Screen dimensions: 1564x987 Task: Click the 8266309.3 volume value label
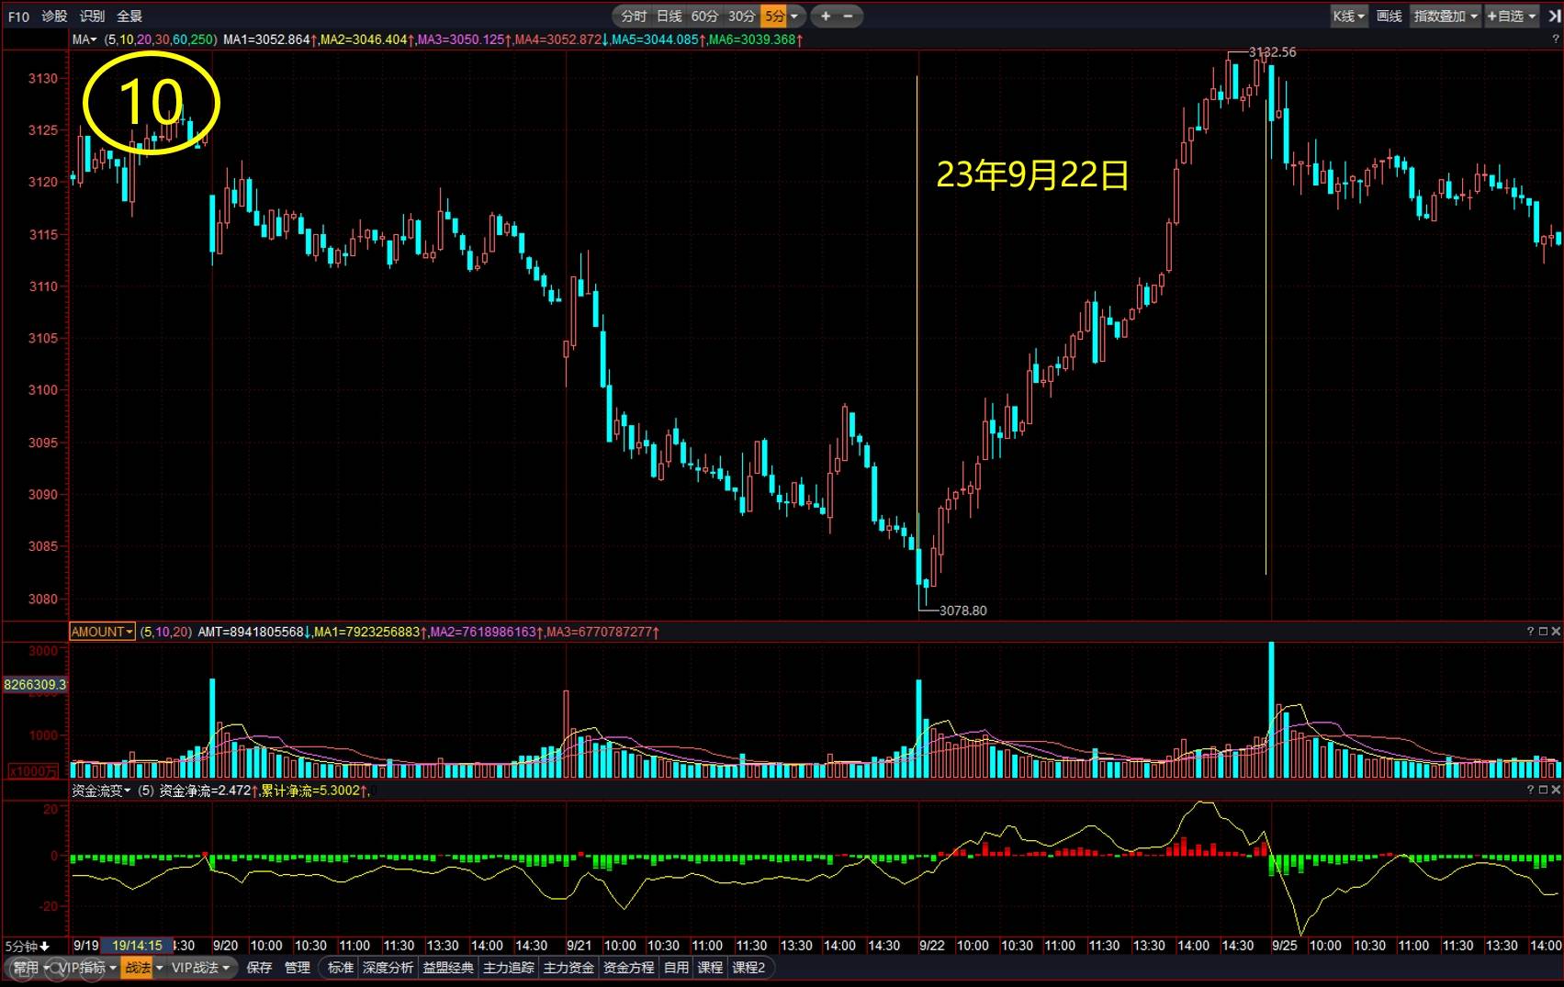(x=36, y=685)
